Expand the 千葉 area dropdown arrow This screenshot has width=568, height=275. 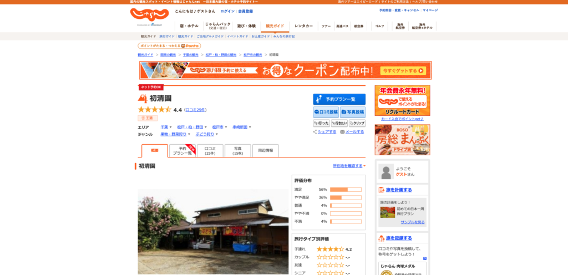coord(171,128)
